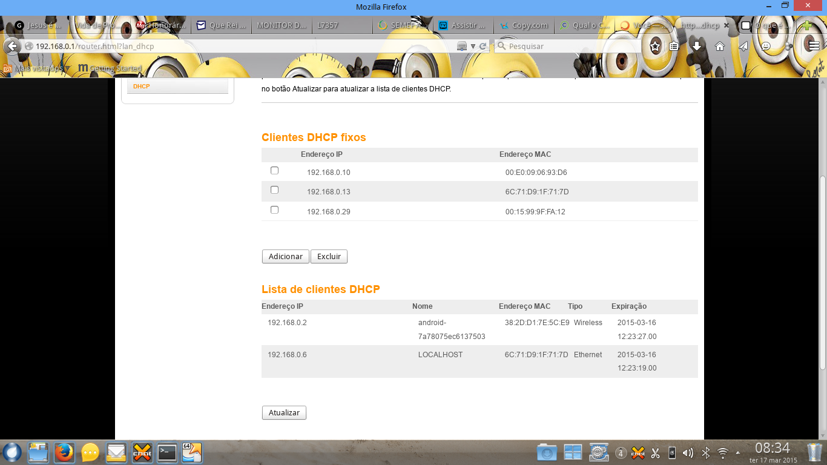Open the Wi-Fi network tray icon
827x465 pixels.
click(722, 453)
